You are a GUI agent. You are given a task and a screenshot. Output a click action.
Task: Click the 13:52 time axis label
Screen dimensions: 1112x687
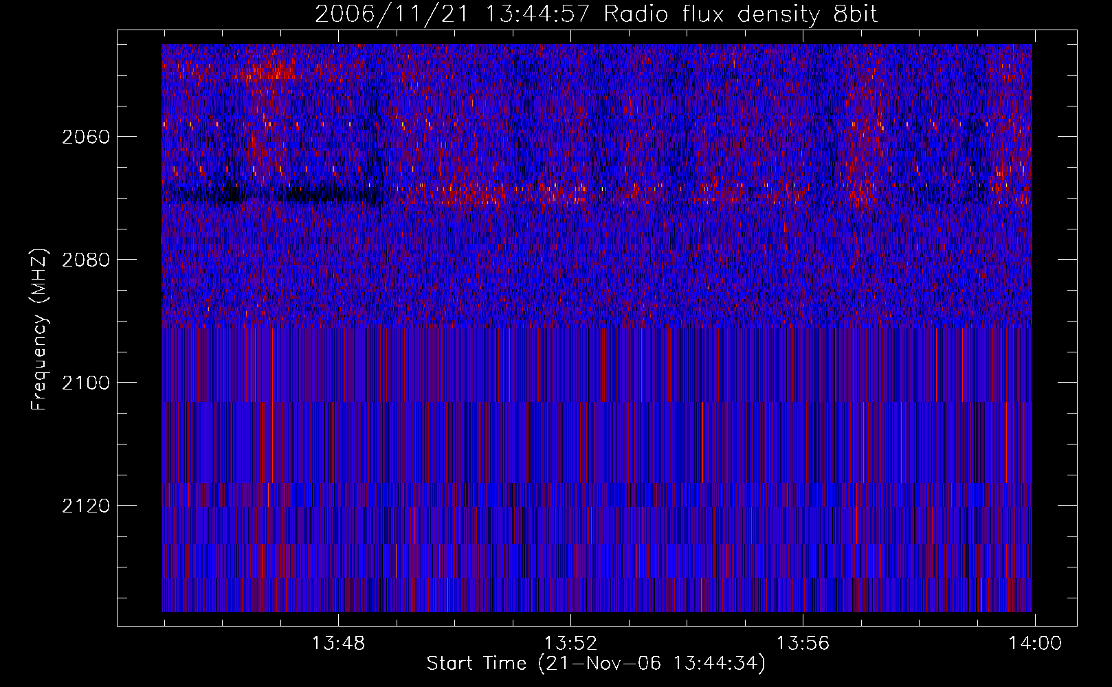pos(570,644)
